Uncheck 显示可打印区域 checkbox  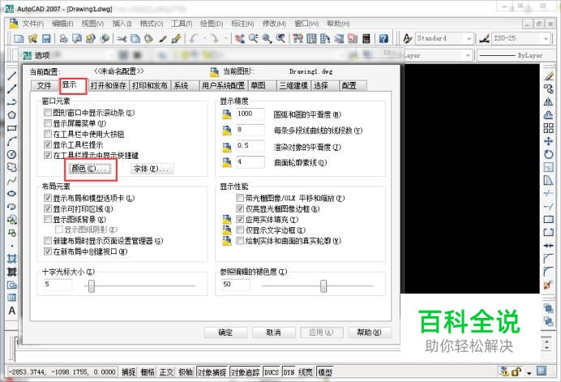pos(48,208)
